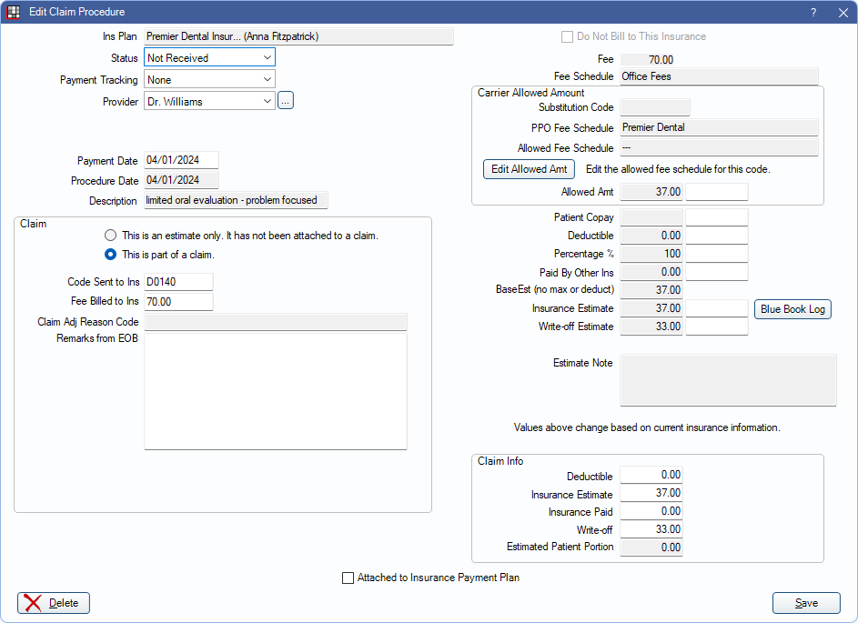
Task: Open the Blue Book Log
Action: click(792, 309)
